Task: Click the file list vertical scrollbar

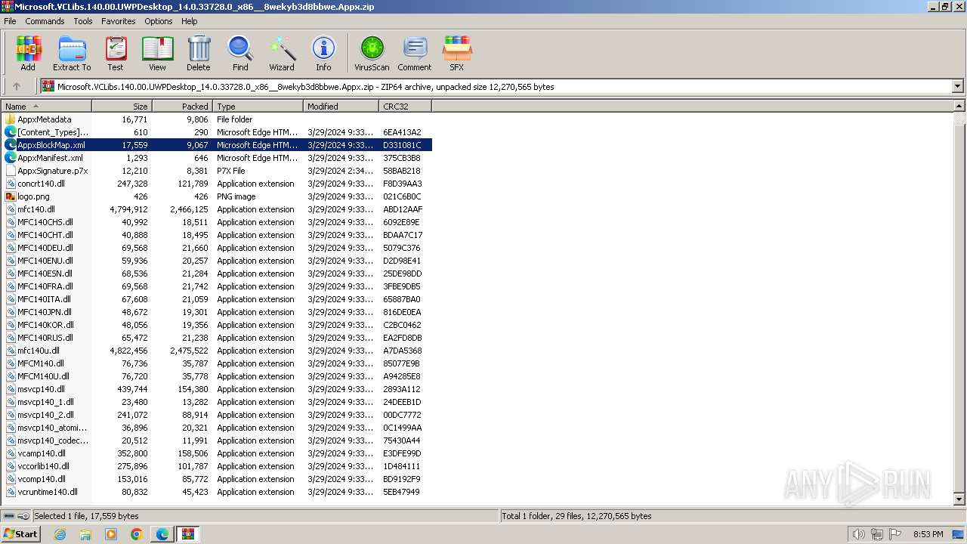Action: tap(959, 302)
